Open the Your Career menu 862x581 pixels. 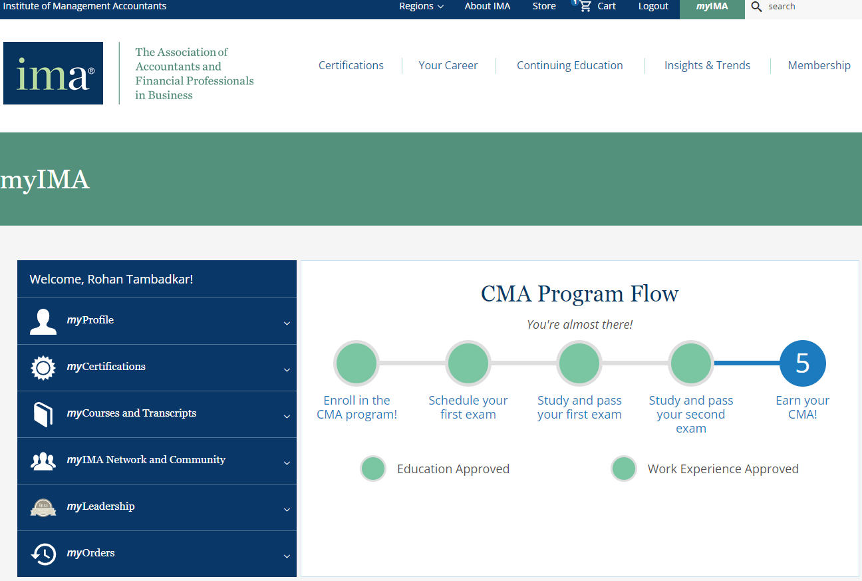(x=448, y=65)
